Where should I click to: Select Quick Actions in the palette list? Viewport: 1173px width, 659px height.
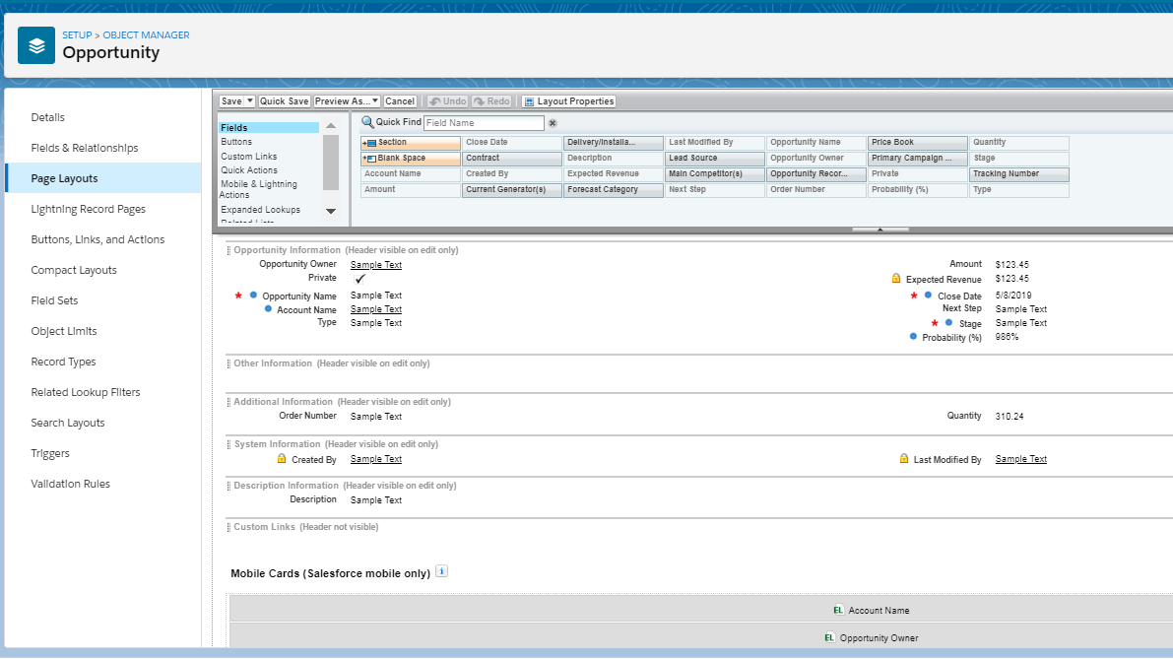[249, 170]
